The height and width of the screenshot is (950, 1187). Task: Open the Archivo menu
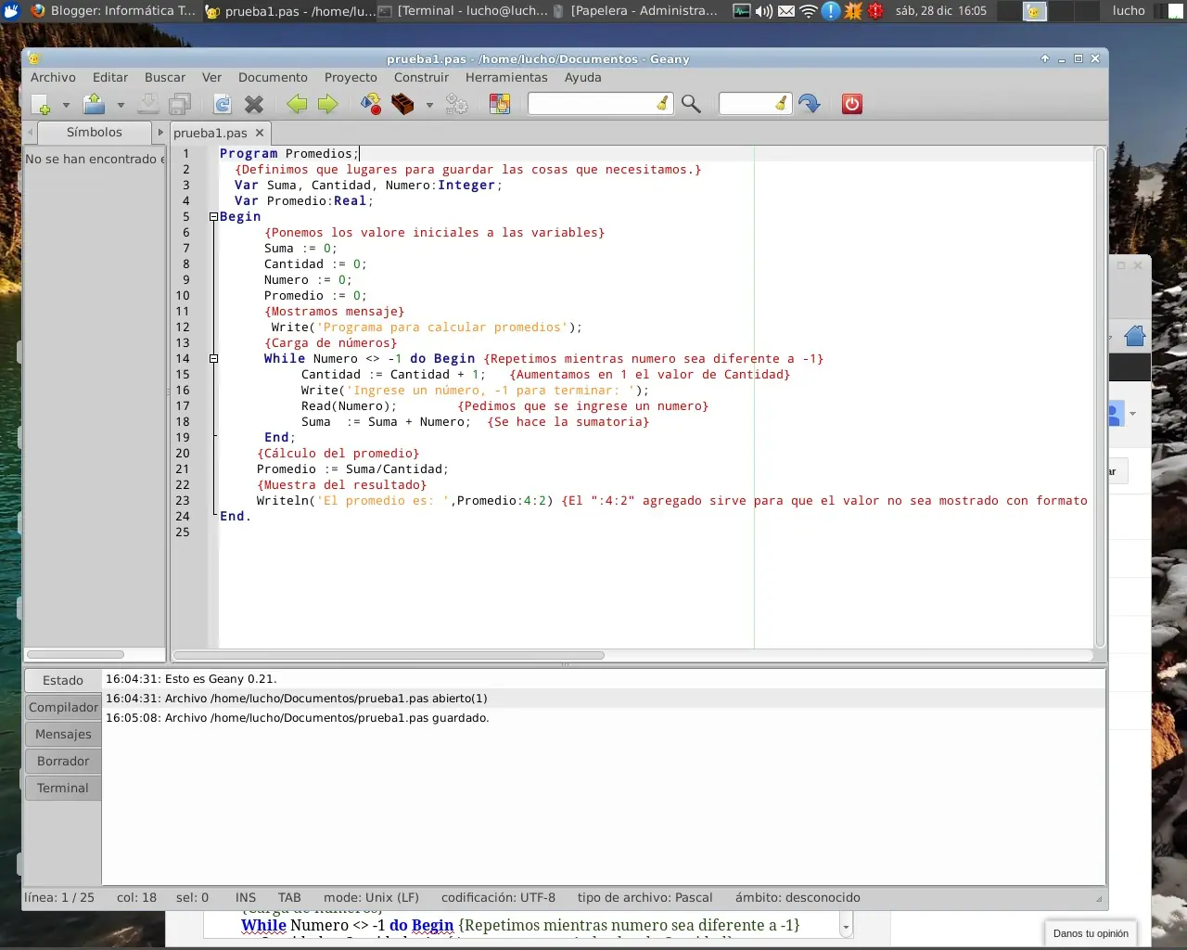pos(53,77)
